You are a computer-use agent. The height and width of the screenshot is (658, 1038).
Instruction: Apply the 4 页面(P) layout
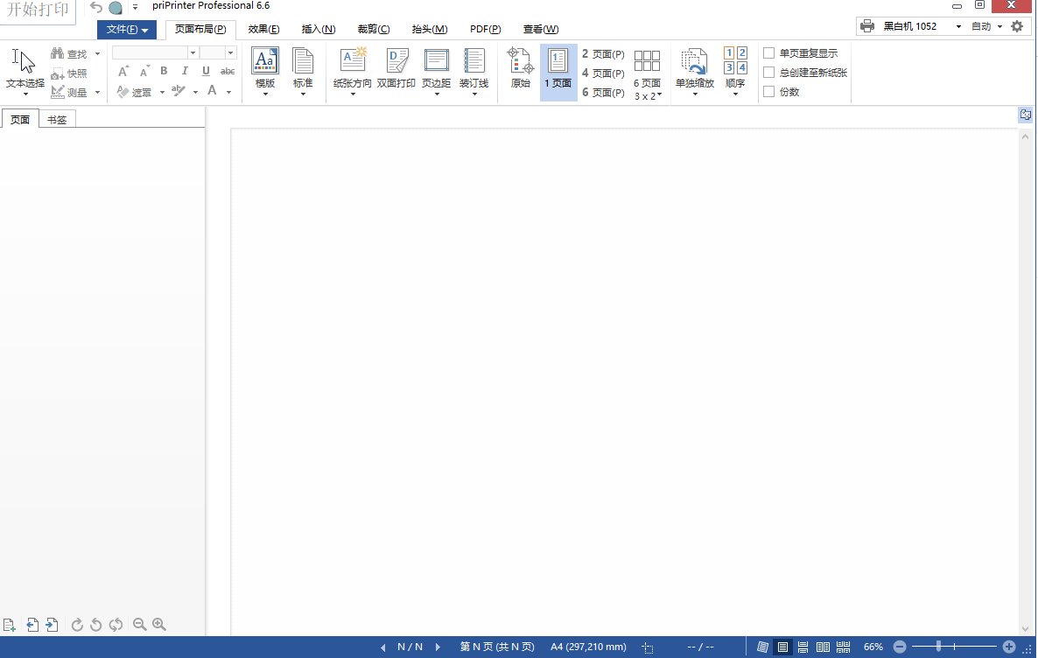pyautogui.click(x=601, y=72)
